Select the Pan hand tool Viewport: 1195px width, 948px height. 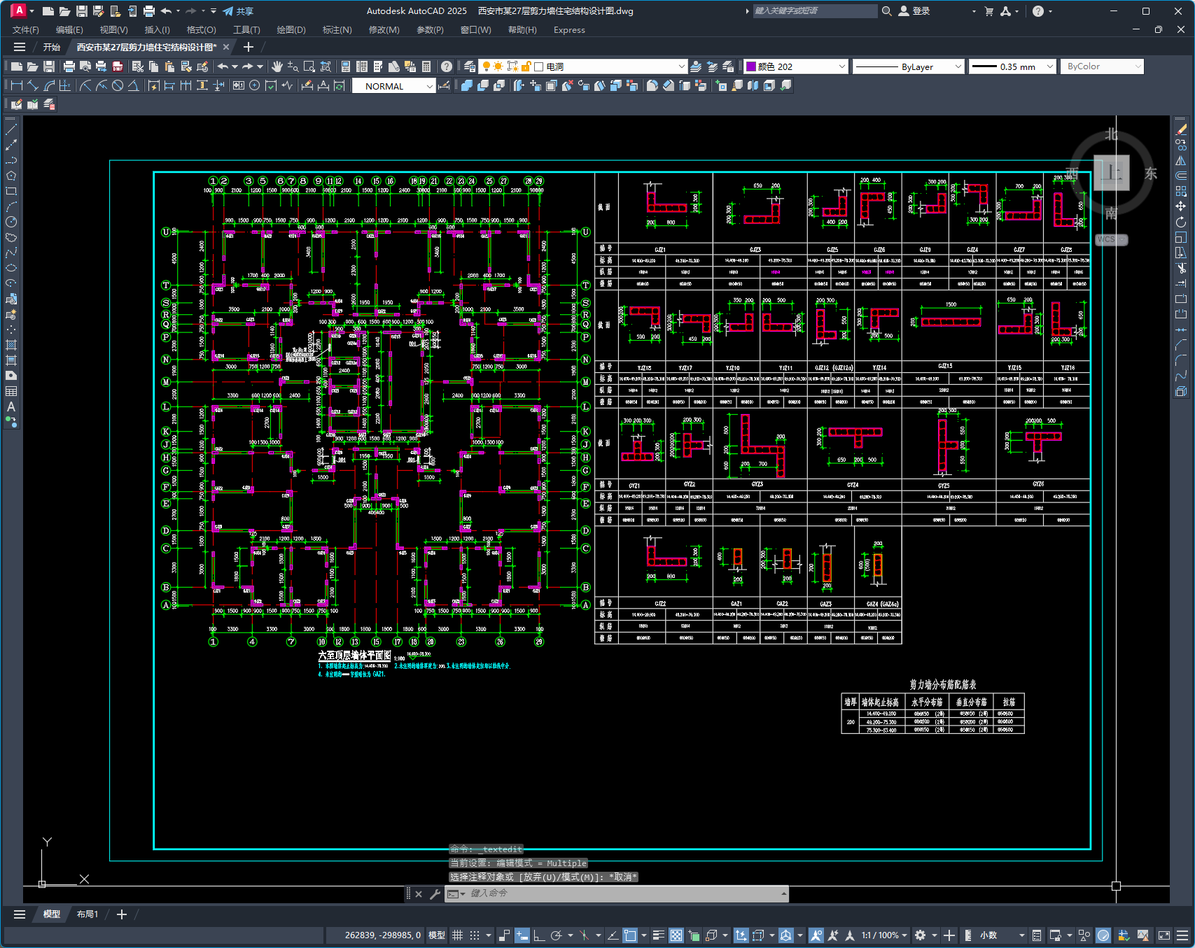pyautogui.click(x=277, y=66)
